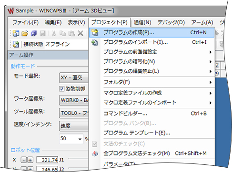Screen dimensions: 232x172
Task: Expand the マクロ定義ファイルのインポート submenu
Action: point(151,103)
